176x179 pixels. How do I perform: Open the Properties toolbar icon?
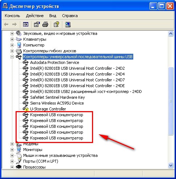(x=37, y=24)
